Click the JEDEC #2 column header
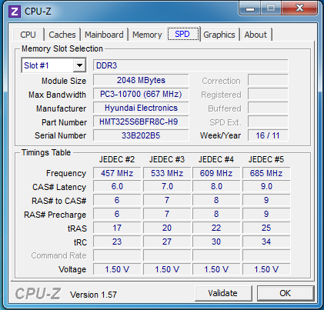 pos(117,159)
